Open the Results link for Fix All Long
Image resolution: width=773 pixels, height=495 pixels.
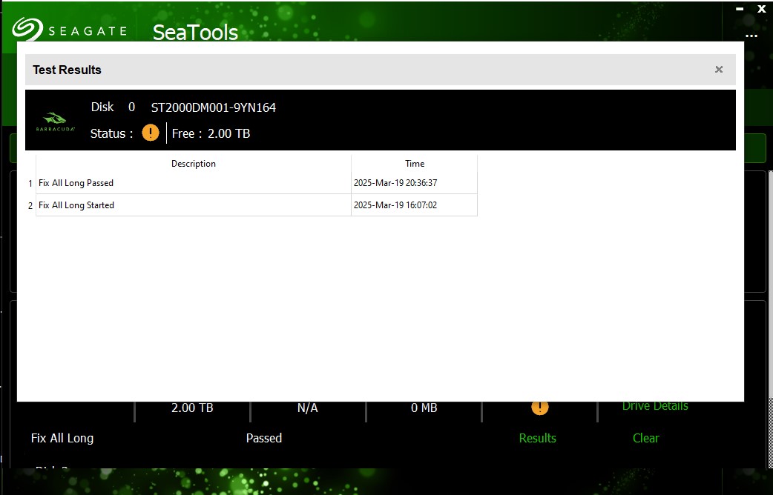click(x=537, y=438)
